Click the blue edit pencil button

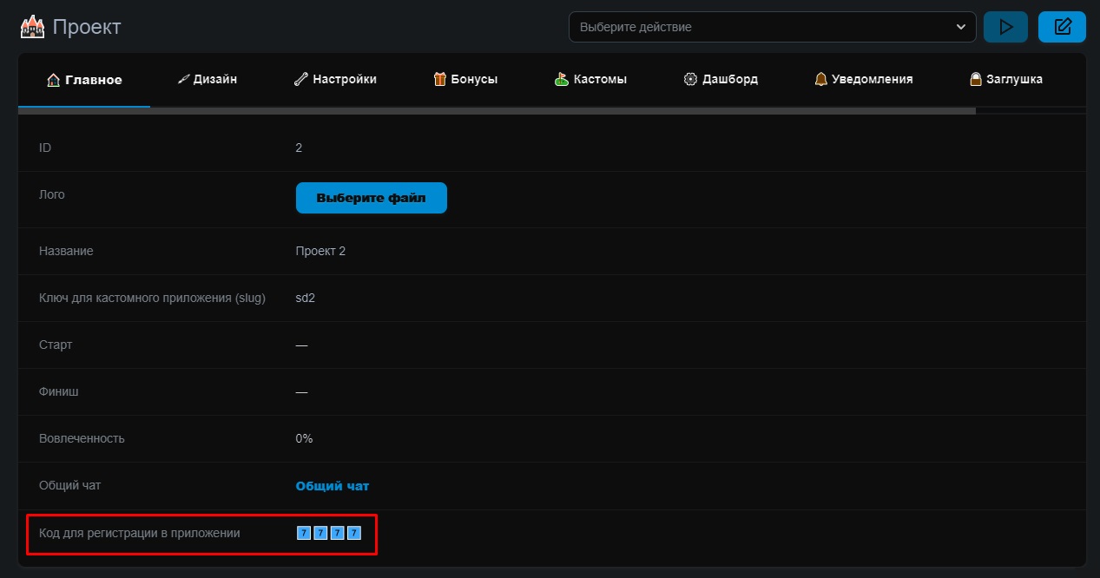point(1062,27)
